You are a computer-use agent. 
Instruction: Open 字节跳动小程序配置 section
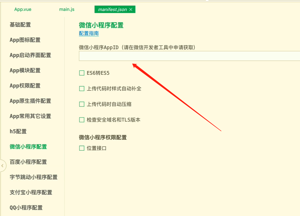(x=34, y=177)
